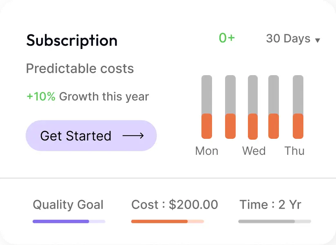Click the Cost : $200.00 label
Screen dimensions: 336x245
tap(175, 205)
